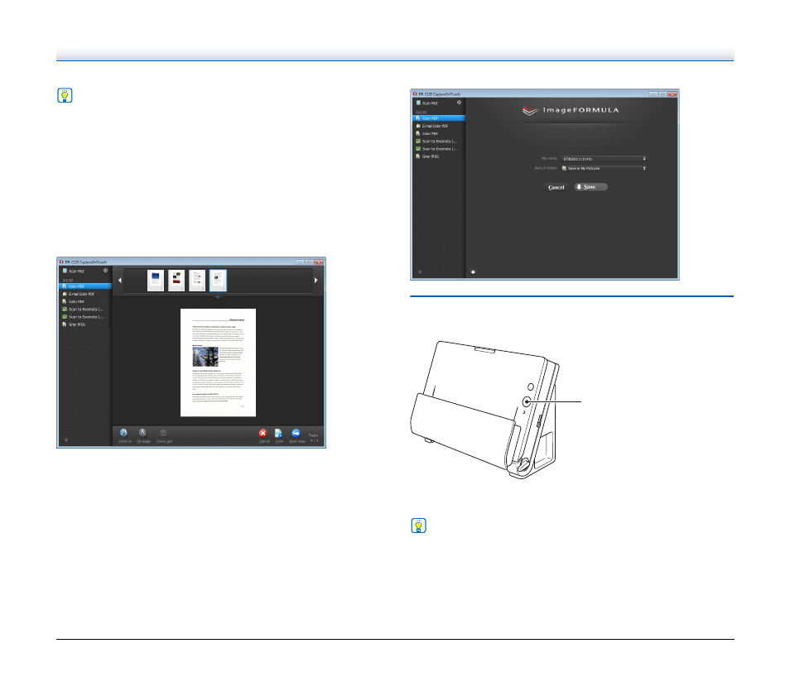Open page 2 thumbnail in preview strip
The width and height of the screenshot is (790, 677).
176,281
